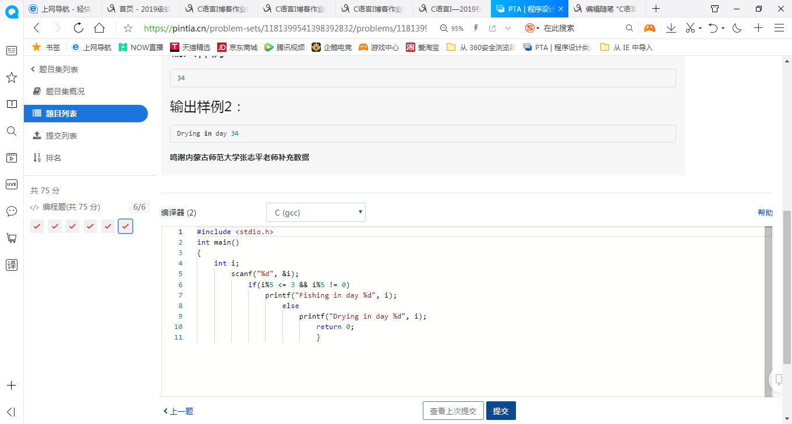792x424 pixels.
Task: Open the translate icon in sidebar
Action: coord(11,264)
